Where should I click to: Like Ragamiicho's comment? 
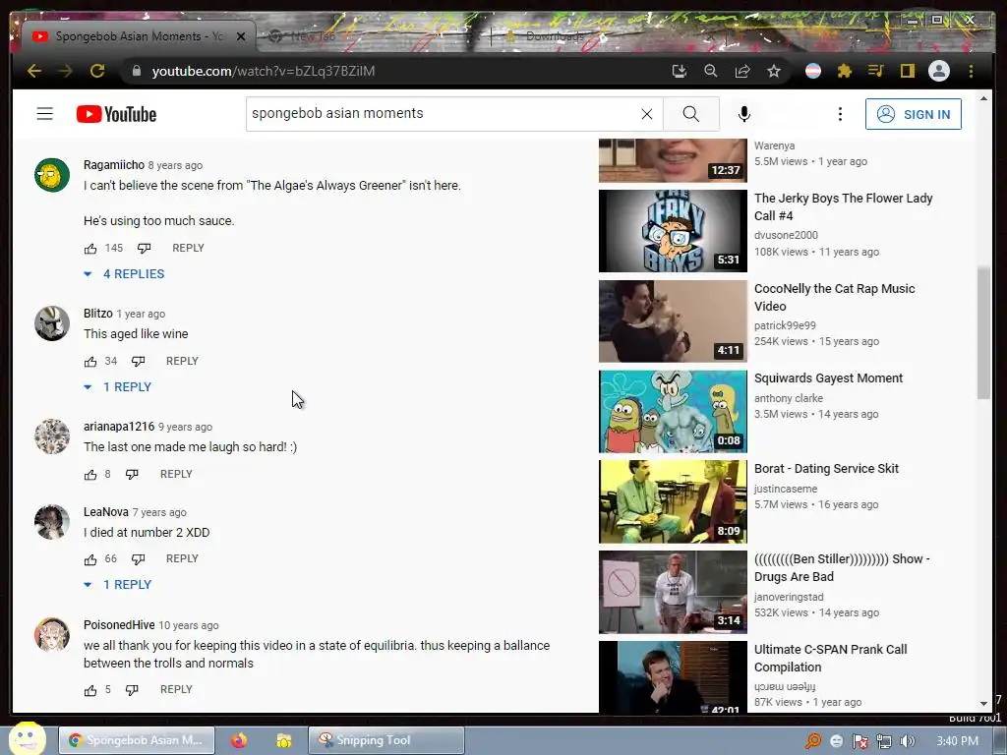(90, 249)
